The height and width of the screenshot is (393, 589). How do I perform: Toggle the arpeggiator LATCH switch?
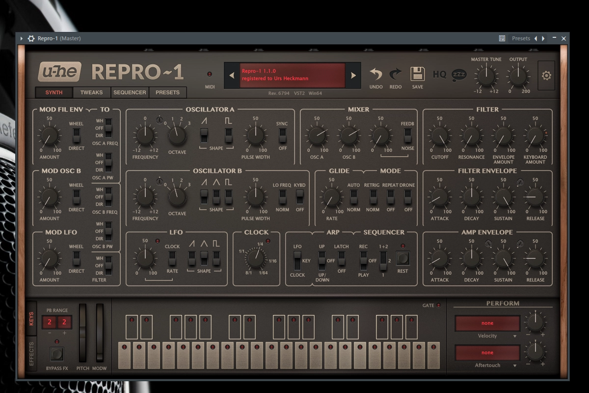pos(341,258)
